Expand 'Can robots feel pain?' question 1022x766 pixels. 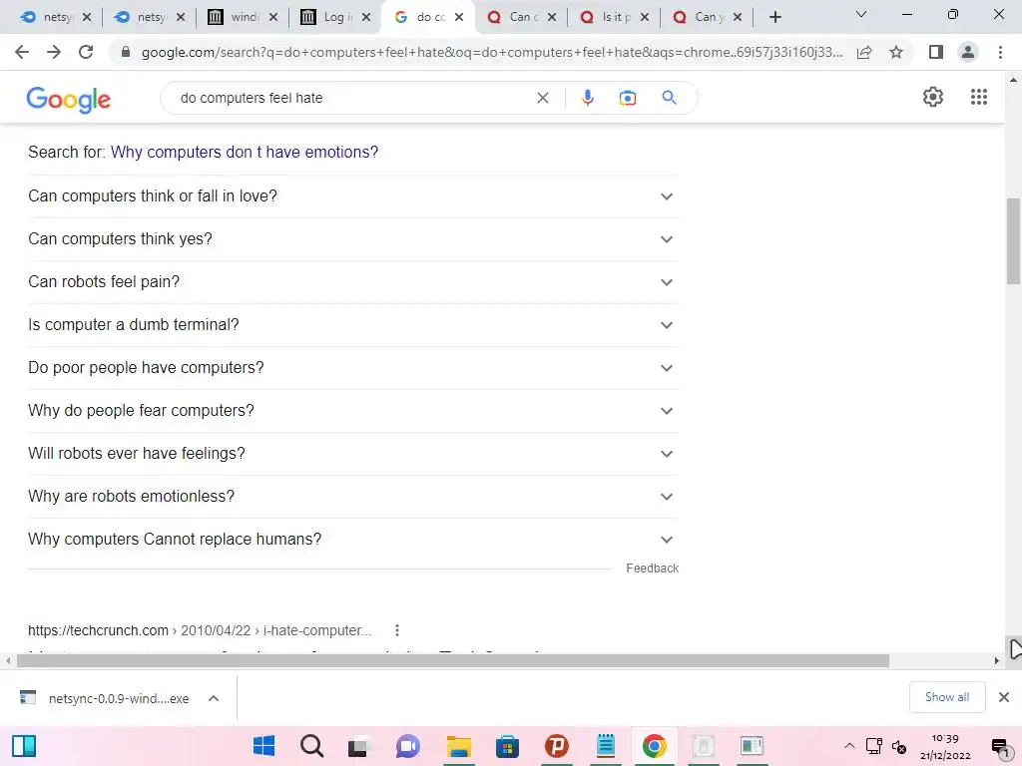pyautogui.click(x=353, y=282)
